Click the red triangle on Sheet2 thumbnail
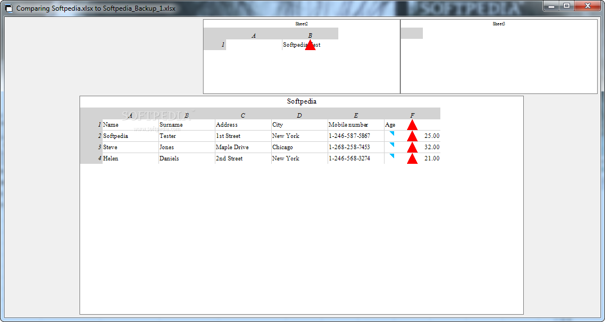The image size is (605, 322). tap(310, 44)
